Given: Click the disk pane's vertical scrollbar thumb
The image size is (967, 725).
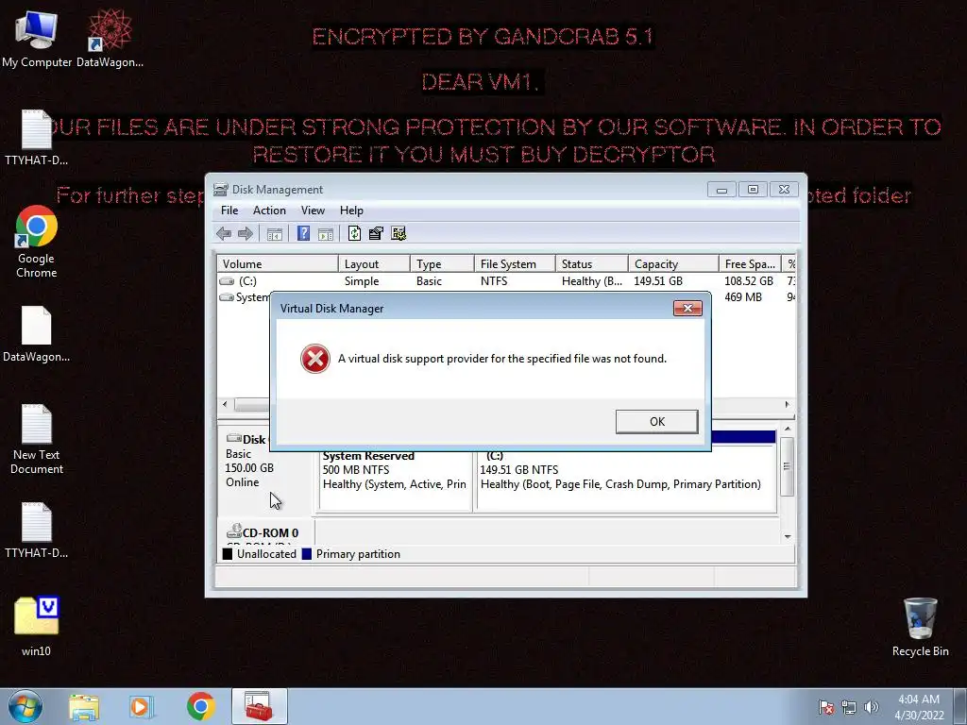Looking at the screenshot, I should (787, 466).
